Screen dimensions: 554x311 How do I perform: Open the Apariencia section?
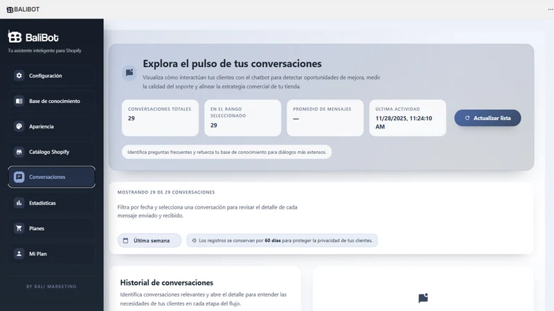[x=51, y=126]
